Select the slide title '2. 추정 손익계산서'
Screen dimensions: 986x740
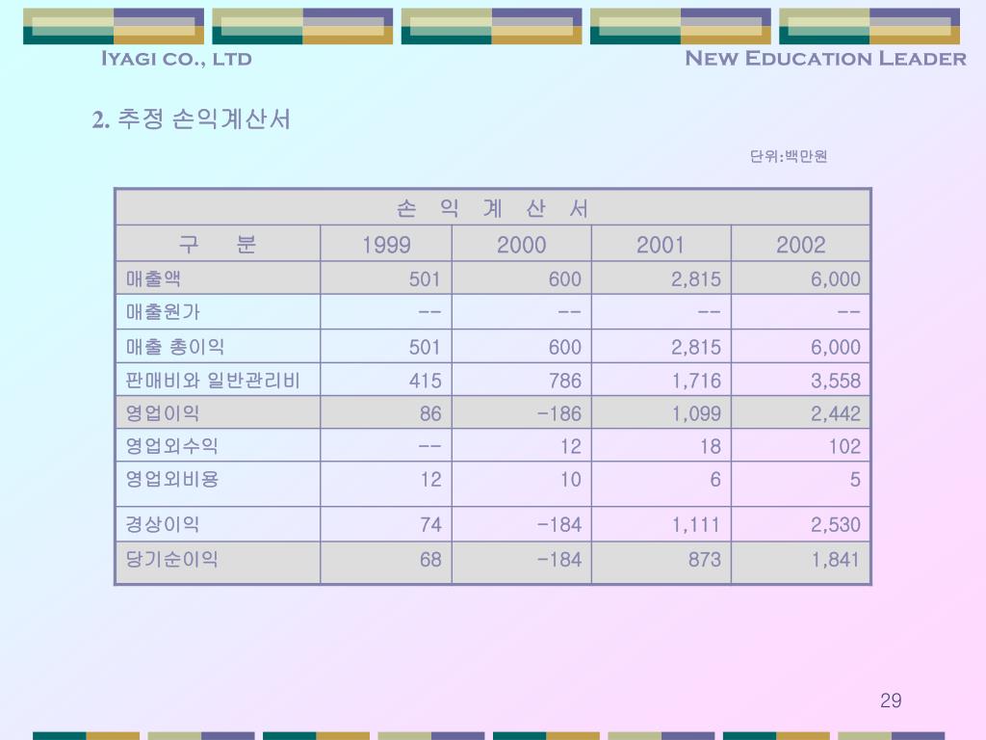pyautogui.click(x=192, y=119)
